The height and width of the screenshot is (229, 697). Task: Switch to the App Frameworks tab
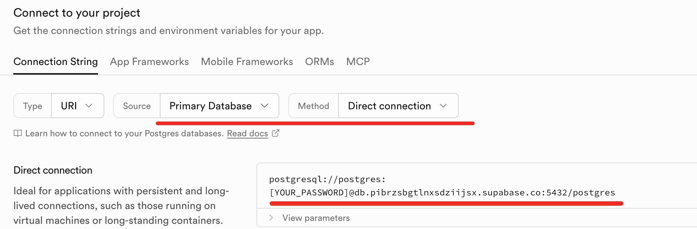pos(149,62)
